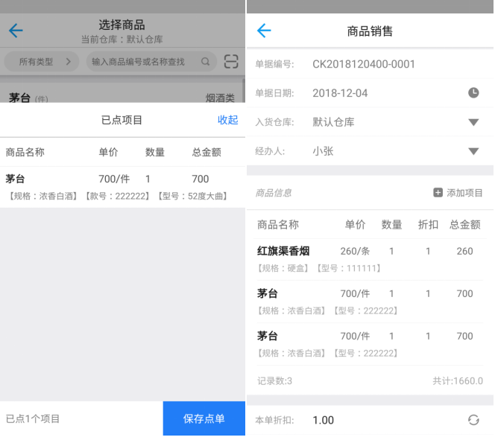Screen dimensions: 495x443
Task: Click the 本单折扣 value 1.00
Action: coord(323,420)
